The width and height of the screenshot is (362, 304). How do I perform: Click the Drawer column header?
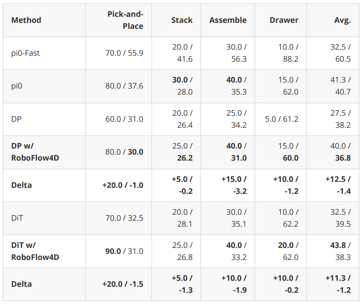pos(284,20)
